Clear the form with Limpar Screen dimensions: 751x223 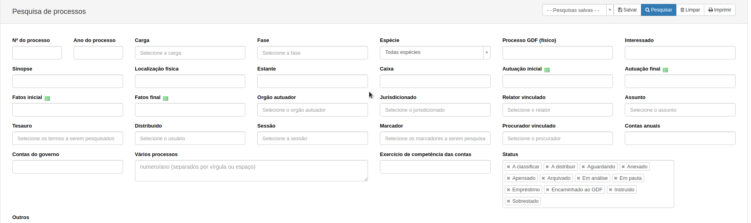click(x=690, y=10)
